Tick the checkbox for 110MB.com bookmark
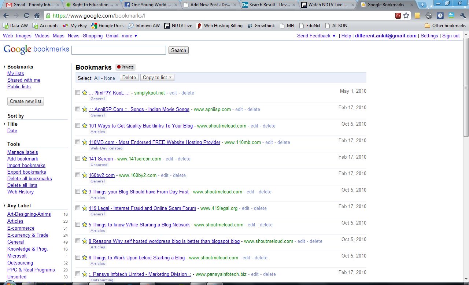Image resolution: width=469 pixels, height=285 pixels. pos(78,142)
